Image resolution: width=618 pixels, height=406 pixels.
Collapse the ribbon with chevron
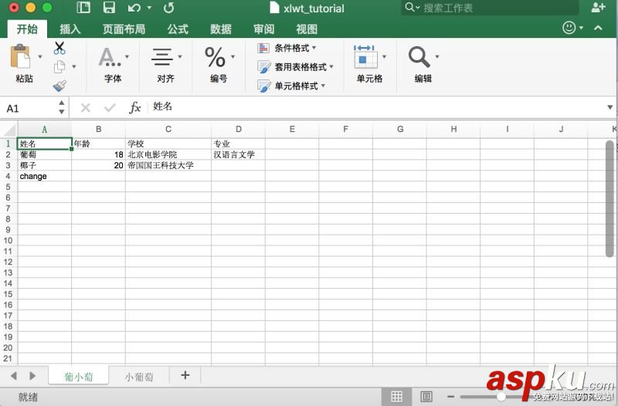tap(598, 28)
